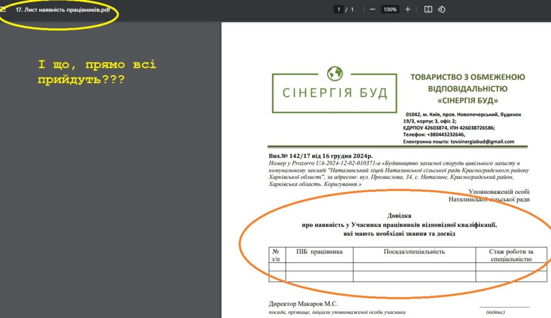
Task: Click the "Директор Макаров М.С." signature text
Action: point(303,304)
